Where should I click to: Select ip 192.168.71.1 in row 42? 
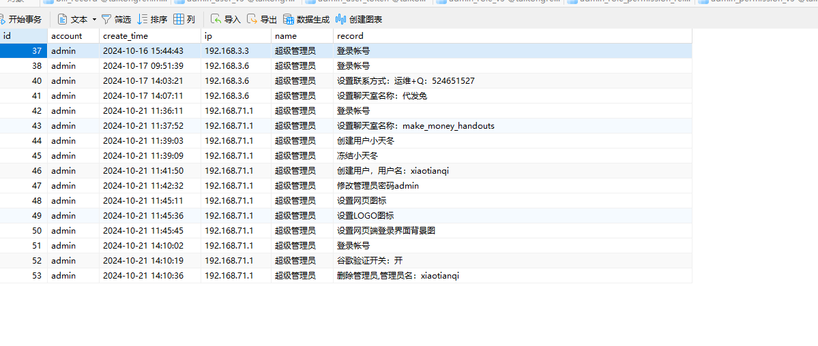point(236,110)
